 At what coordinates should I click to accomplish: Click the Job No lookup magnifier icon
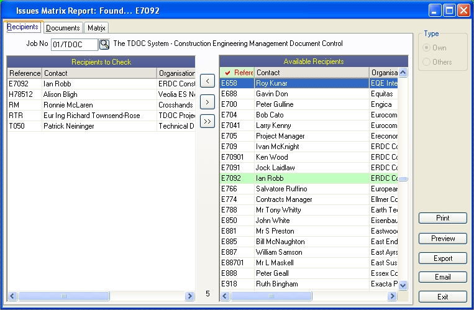coord(104,44)
